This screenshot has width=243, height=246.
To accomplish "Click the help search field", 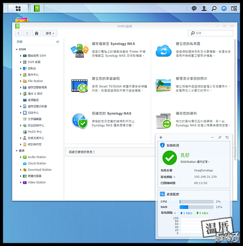I will tap(211, 33).
